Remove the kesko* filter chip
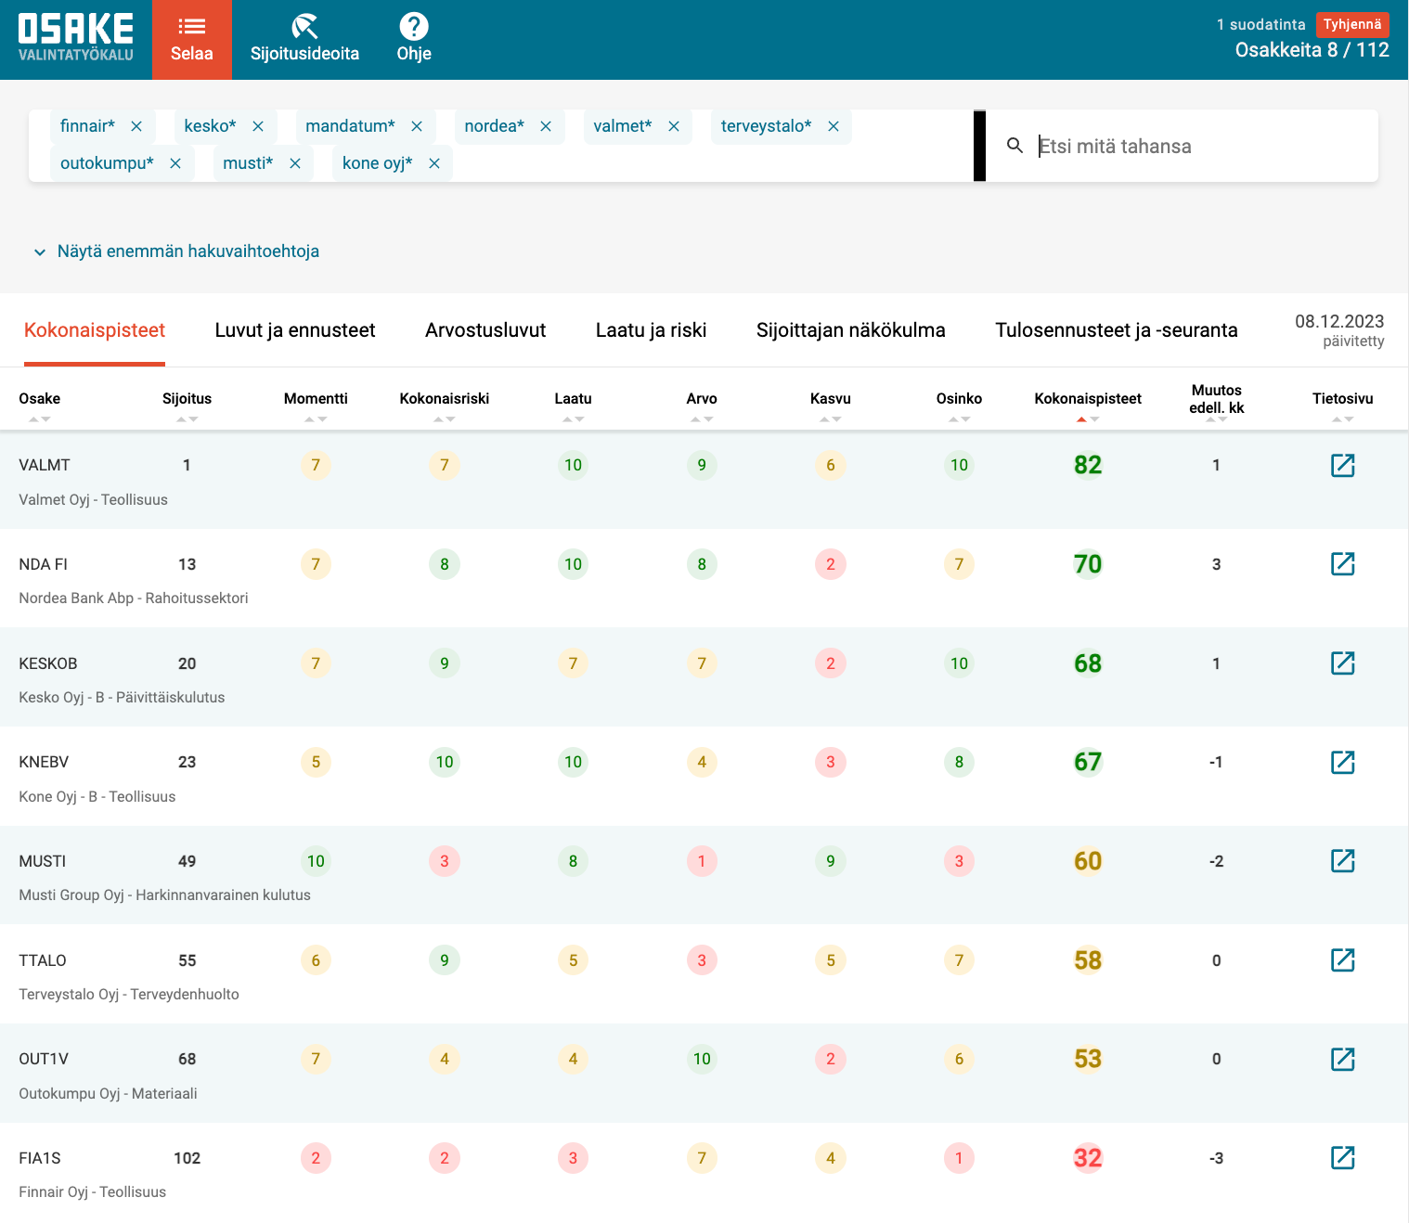Image resolution: width=1409 pixels, height=1223 pixels. [x=258, y=126]
